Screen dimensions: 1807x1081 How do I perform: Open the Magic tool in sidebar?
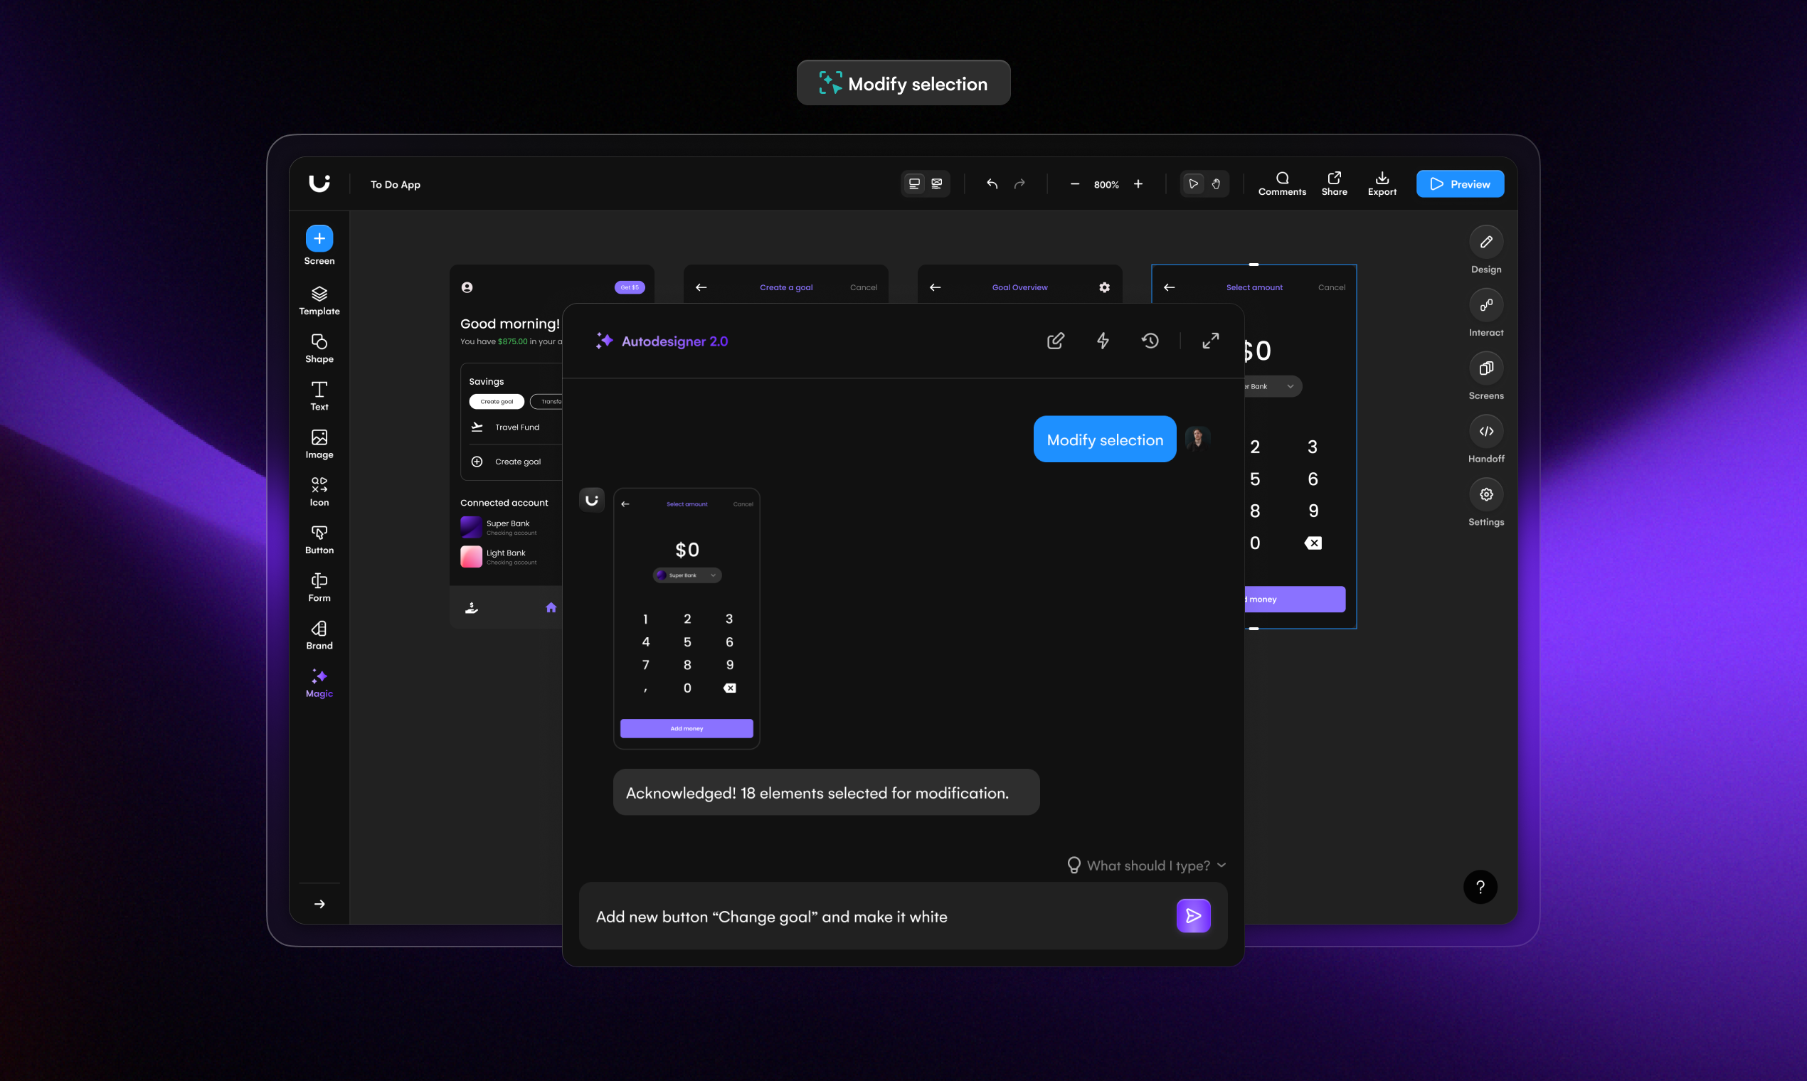pyautogui.click(x=319, y=683)
